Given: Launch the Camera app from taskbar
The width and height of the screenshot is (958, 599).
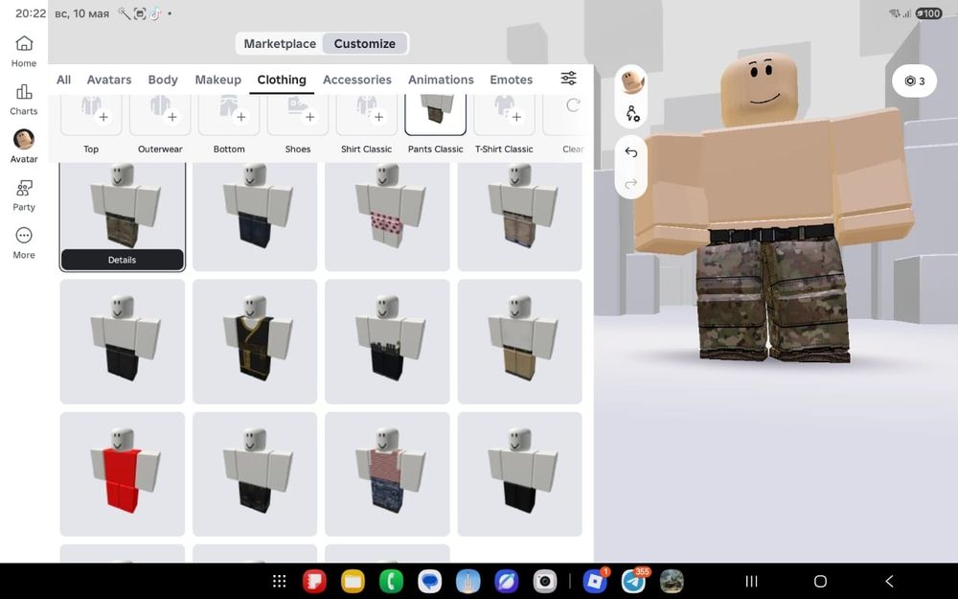Looking at the screenshot, I should [544, 582].
